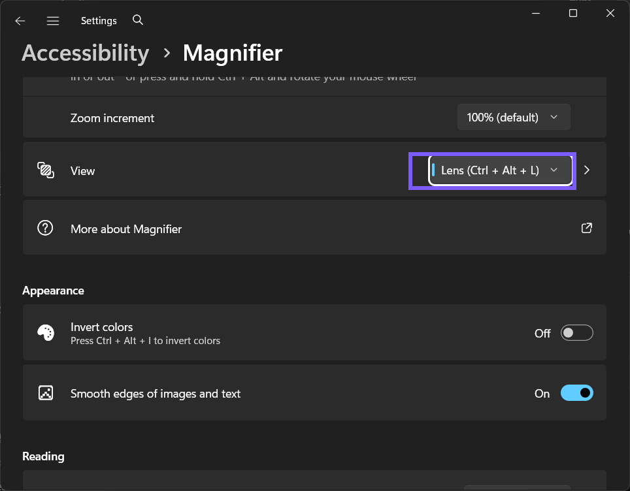Maximize the Settings window
This screenshot has height=491, width=630.
point(573,13)
